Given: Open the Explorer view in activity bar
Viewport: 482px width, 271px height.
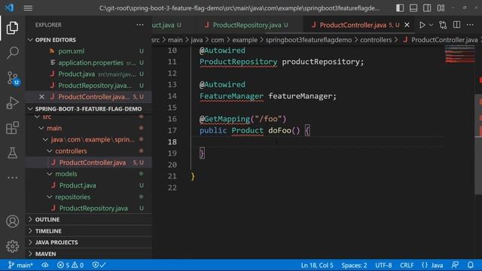Looking at the screenshot, I should pyautogui.click(x=12, y=28).
